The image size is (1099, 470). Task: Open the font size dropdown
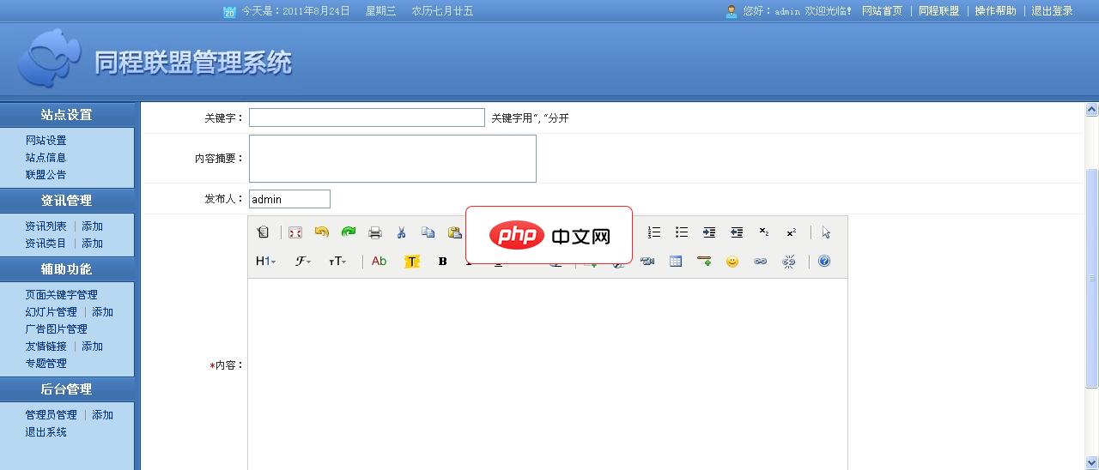(x=337, y=262)
